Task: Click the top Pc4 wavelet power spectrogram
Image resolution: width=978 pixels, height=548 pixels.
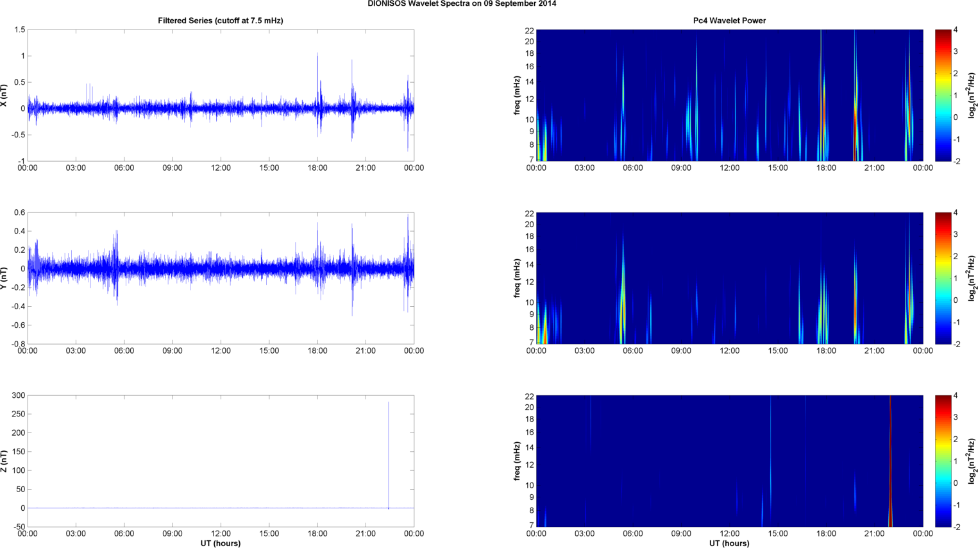Action: [x=729, y=96]
